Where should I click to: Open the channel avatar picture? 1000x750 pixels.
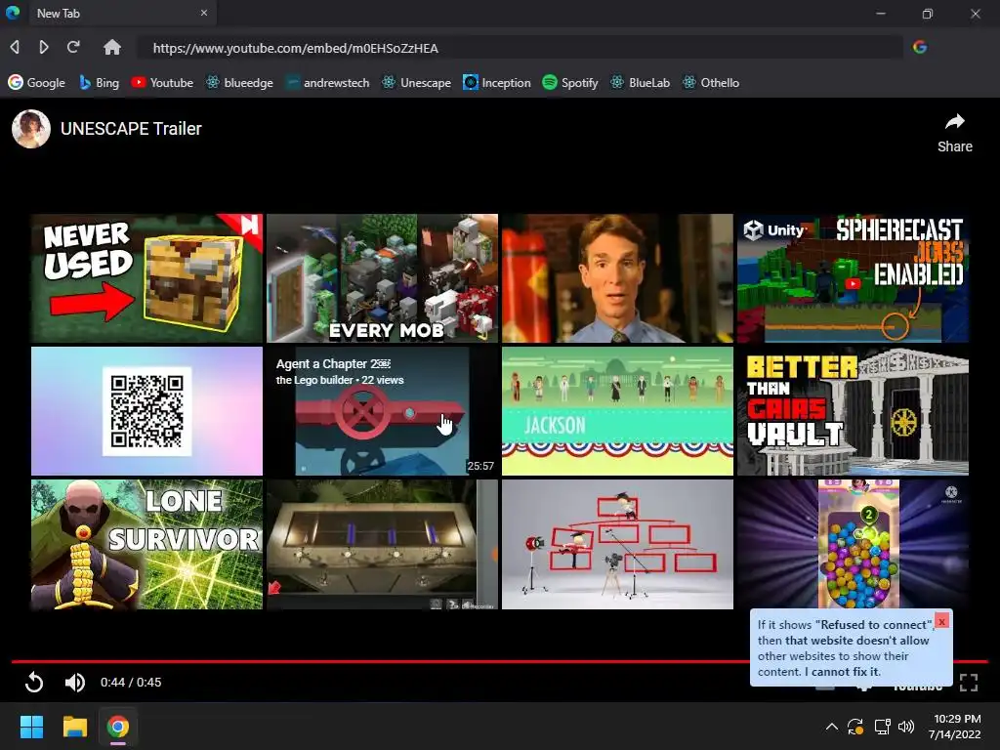coord(31,129)
